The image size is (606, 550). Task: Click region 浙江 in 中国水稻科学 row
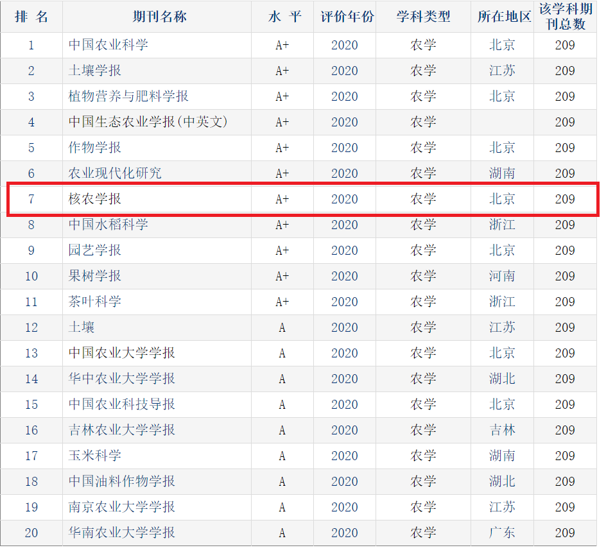[502, 225]
